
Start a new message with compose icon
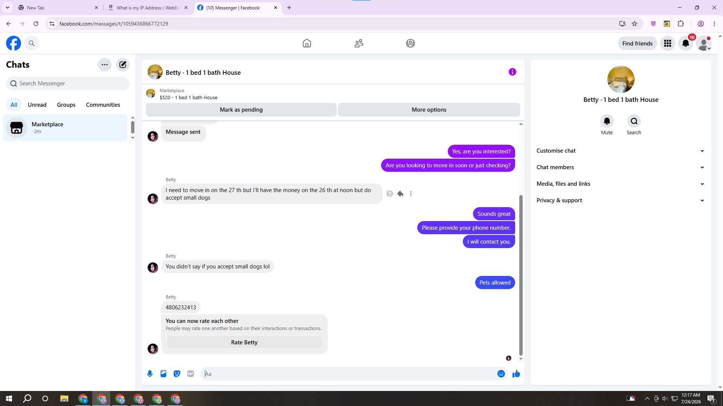pos(123,65)
